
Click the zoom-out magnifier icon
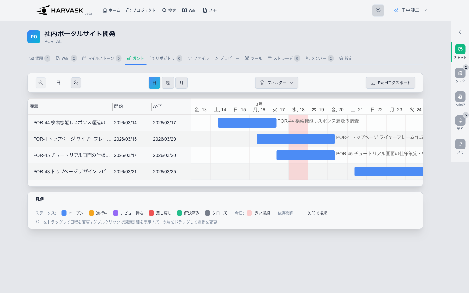pyautogui.click(x=76, y=83)
